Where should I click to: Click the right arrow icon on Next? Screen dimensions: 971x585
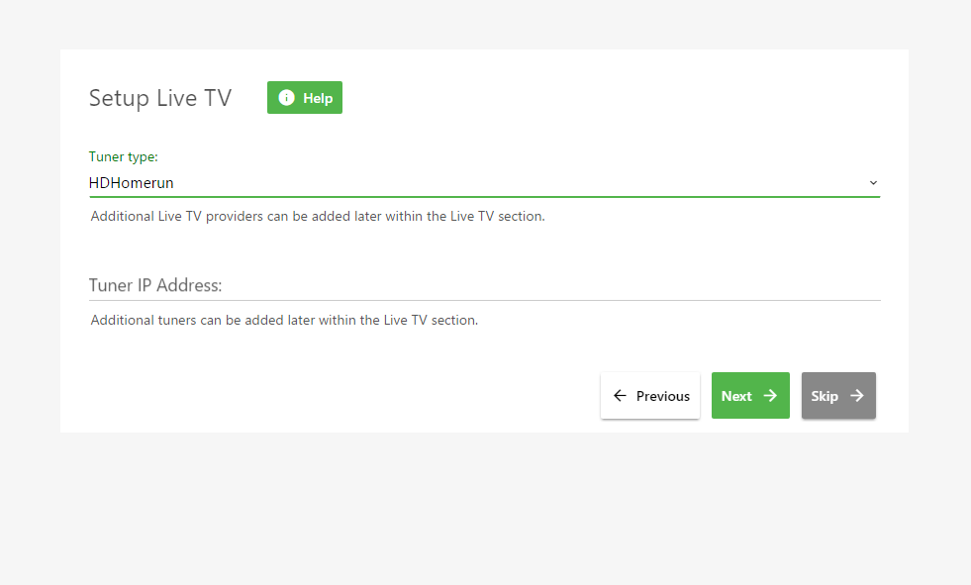click(770, 396)
